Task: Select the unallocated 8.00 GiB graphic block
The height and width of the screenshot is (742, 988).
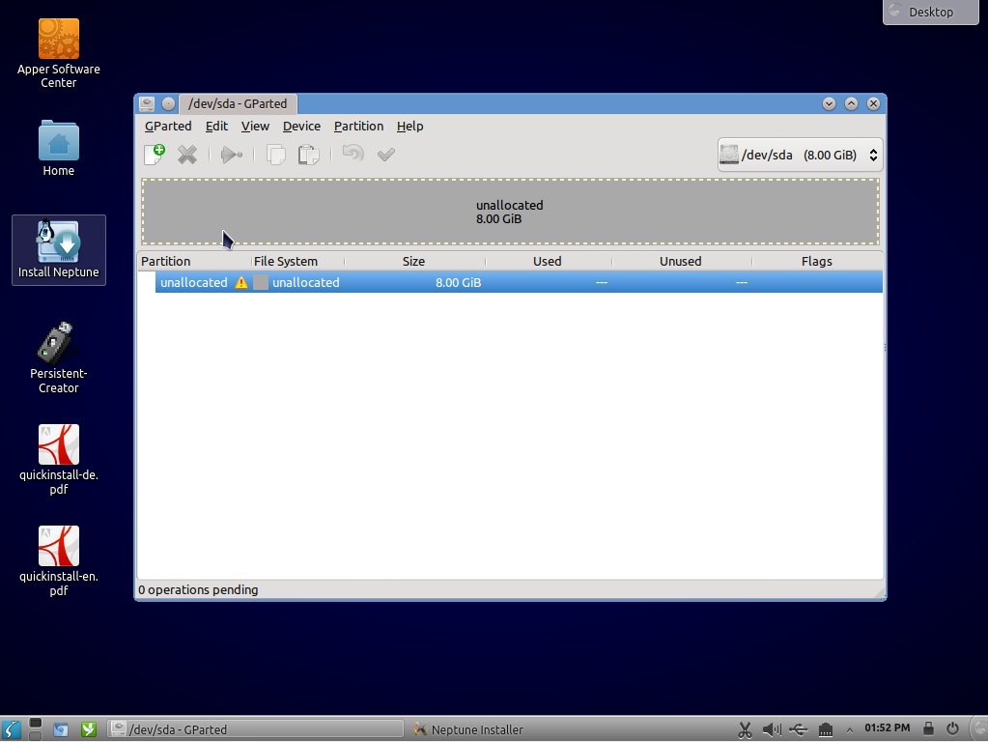Action: 510,212
